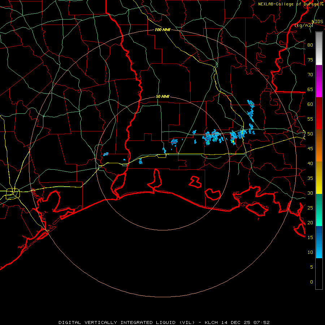The height and width of the screenshot is (325, 325).
Task: Click the black bottom segment of the color bar
Action: pyautogui.click(x=319, y=274)
